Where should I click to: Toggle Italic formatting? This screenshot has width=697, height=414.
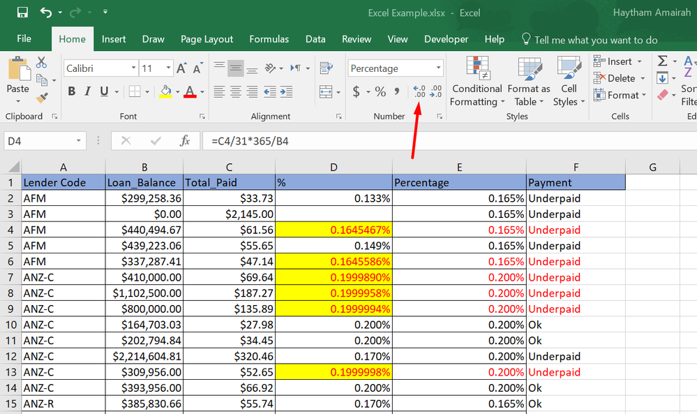pos(88,91)
